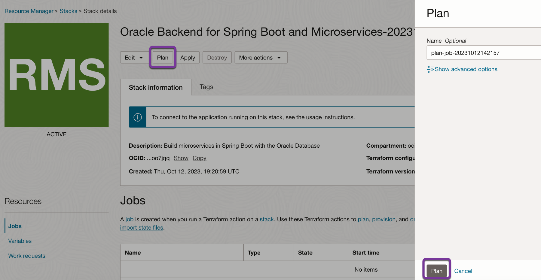Go to Resource Manager breadcrumb
This screenshot has height=280, width=541.
[29, 11]
